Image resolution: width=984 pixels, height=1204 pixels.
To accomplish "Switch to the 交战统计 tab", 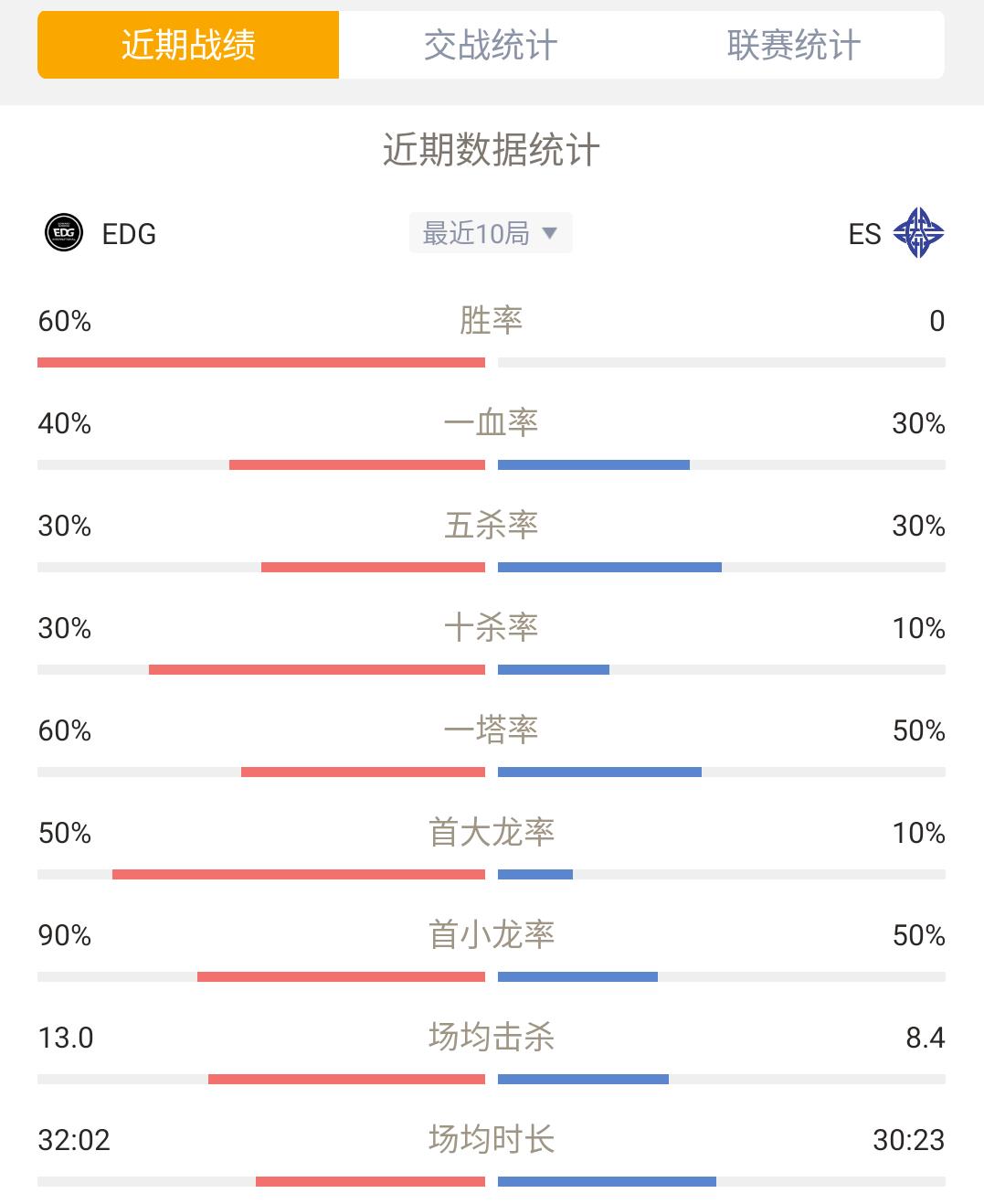I will coord(491,45).
